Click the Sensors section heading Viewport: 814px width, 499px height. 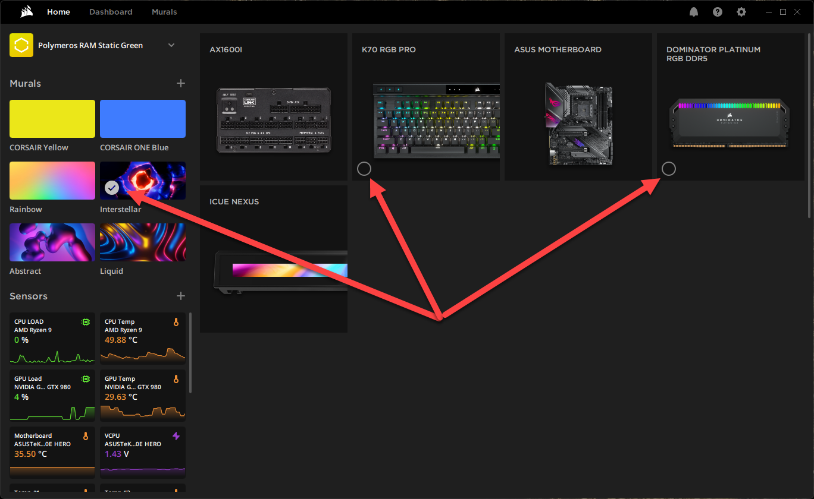point(29,296)
